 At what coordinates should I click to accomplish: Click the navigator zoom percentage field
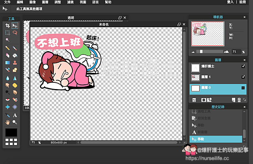coord(236,52)
